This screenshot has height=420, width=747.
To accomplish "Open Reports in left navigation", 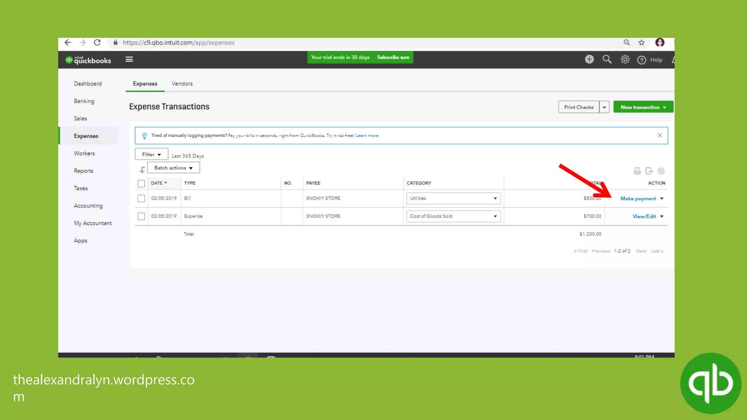I will point(84,171).
